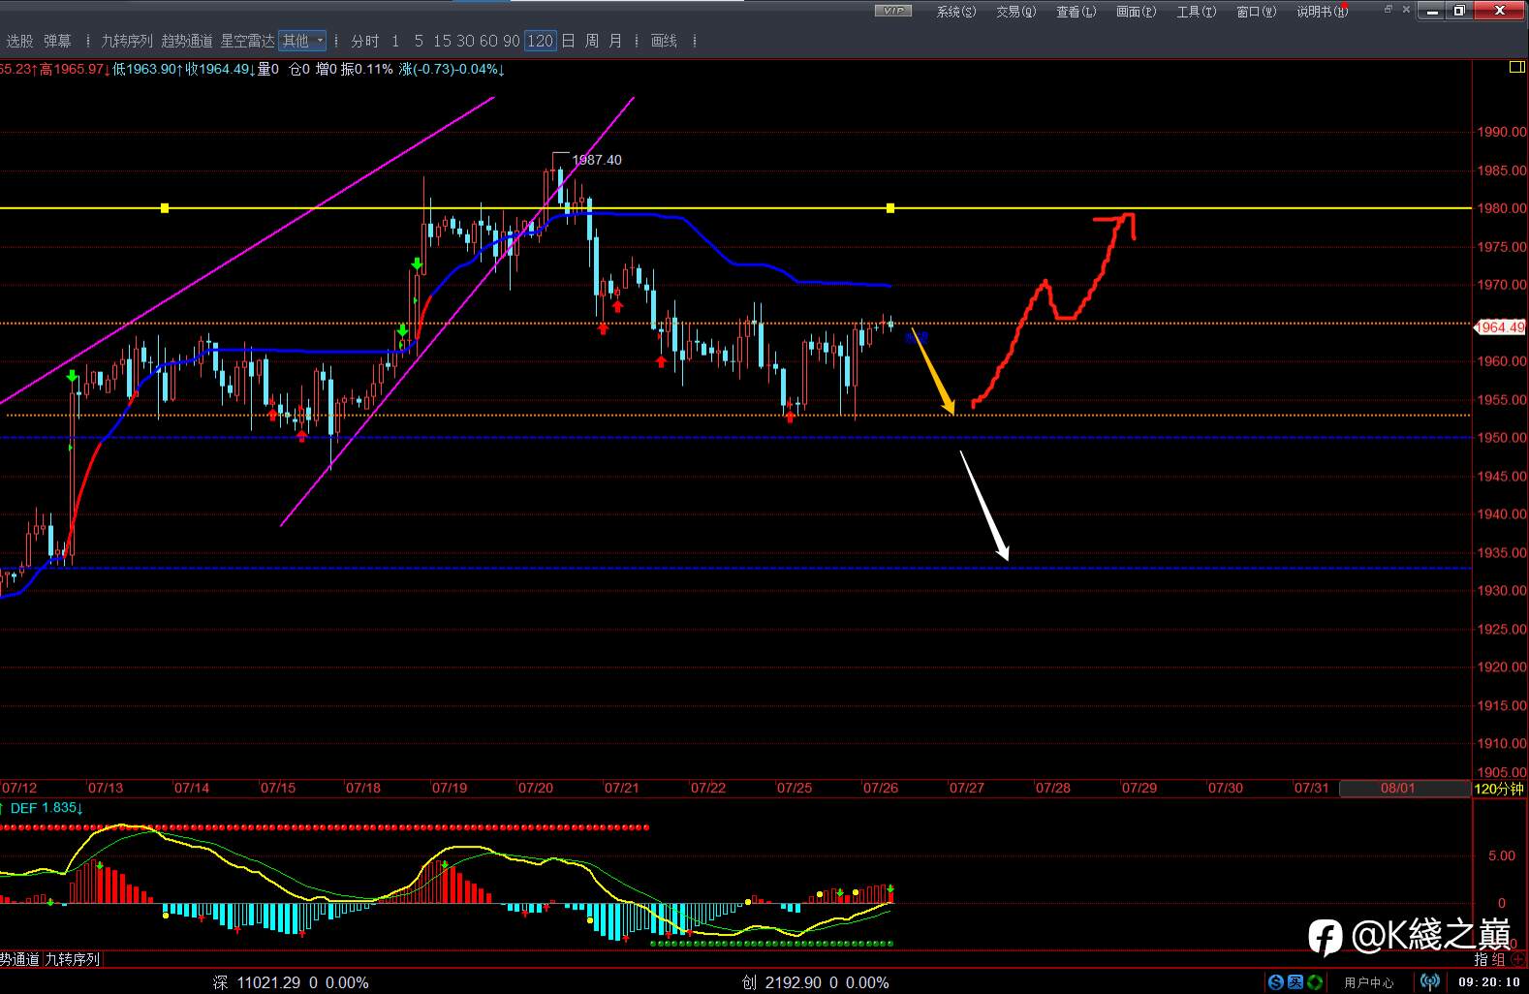Open the 说明书(H) menu
1529x994 pixels.
1323,12
